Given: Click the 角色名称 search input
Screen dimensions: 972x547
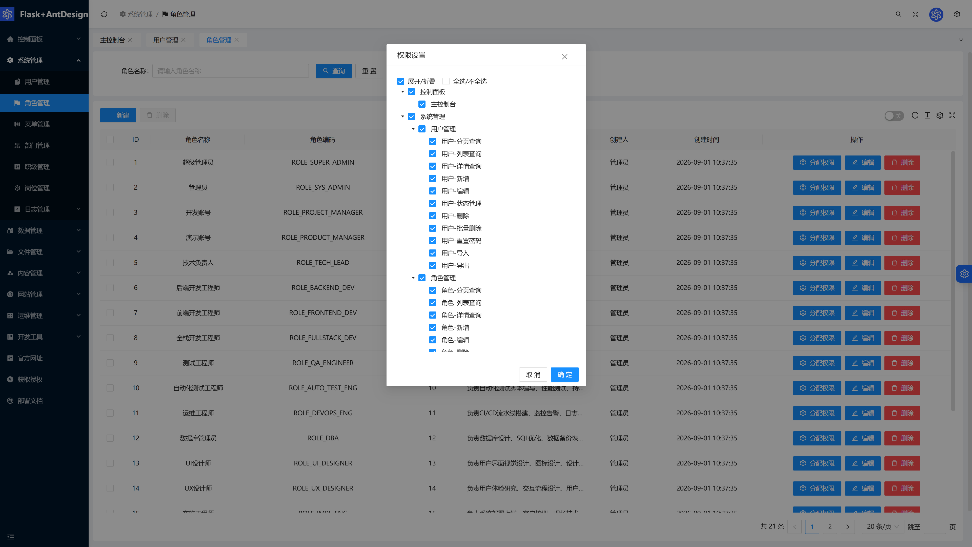Looking at the screenshot, I should coord(230,71).
